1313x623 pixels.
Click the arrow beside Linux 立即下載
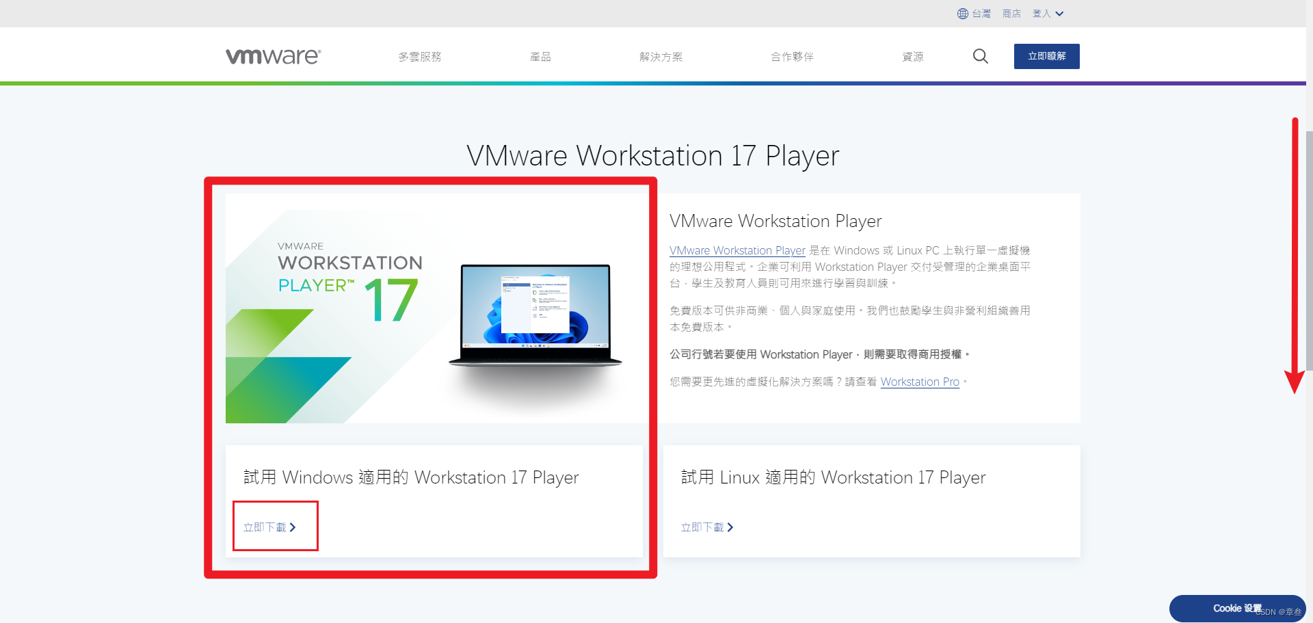(730, 527)
